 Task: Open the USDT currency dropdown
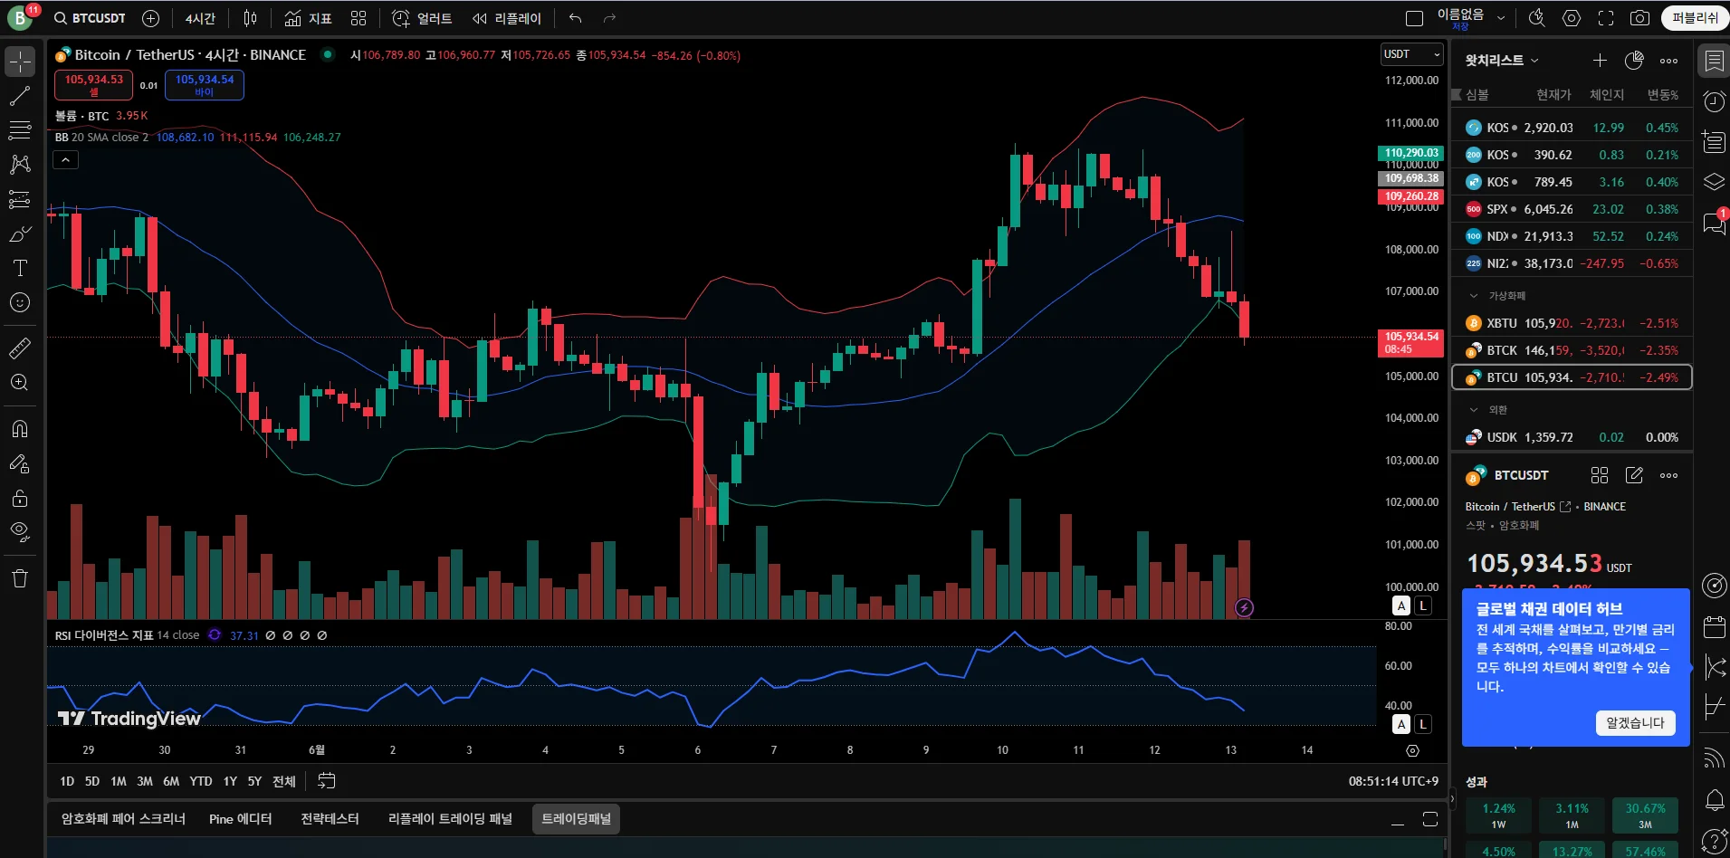[1411, 54]
